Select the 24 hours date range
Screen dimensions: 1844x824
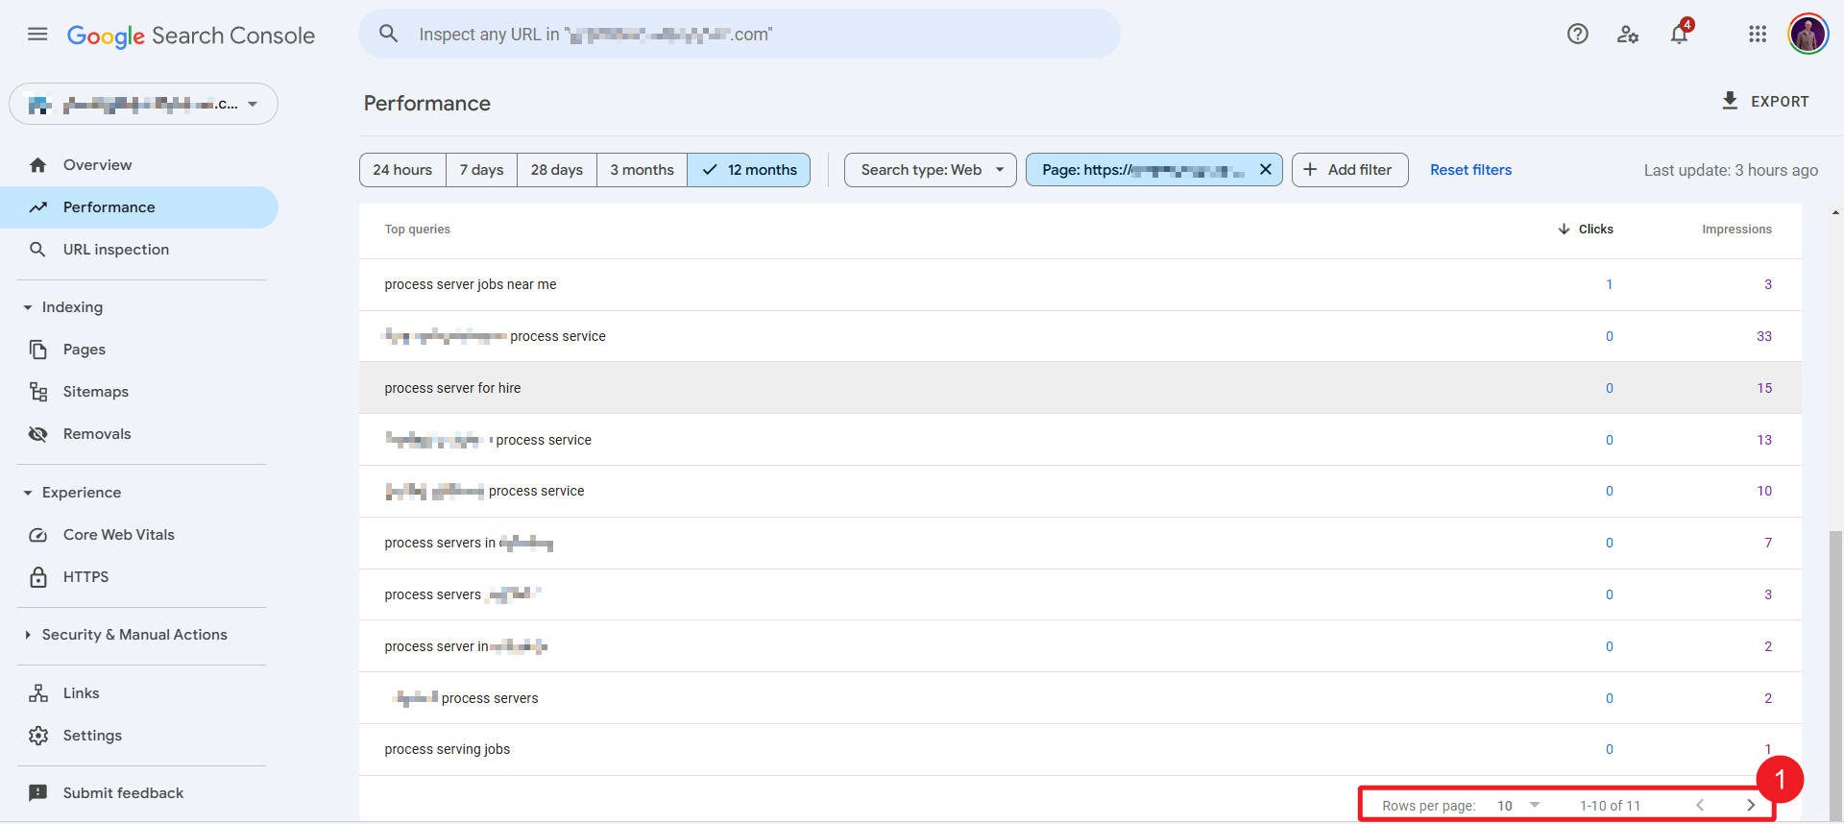(402, 170)
